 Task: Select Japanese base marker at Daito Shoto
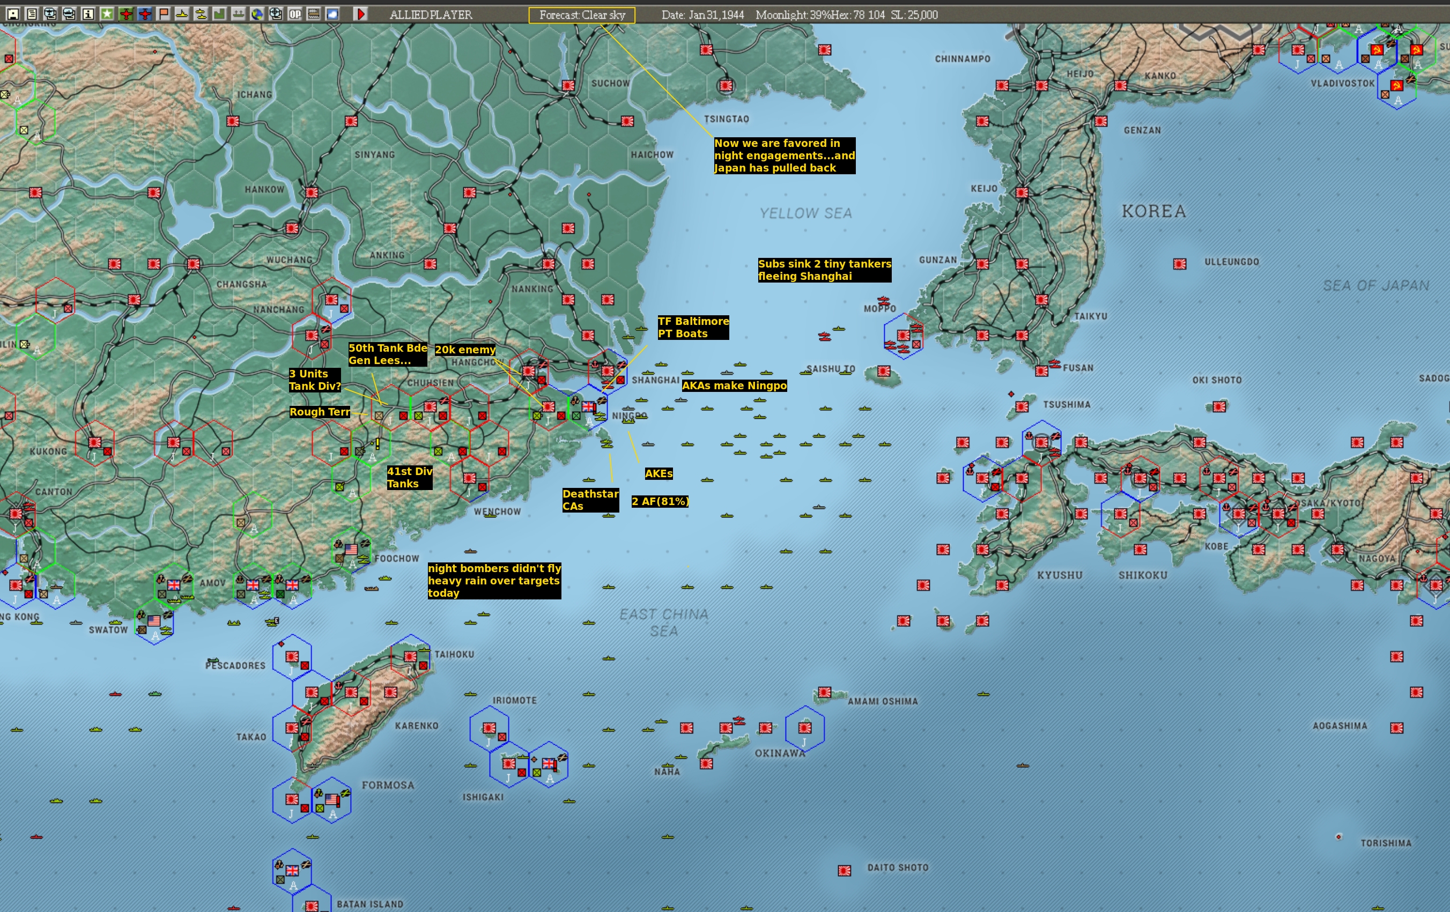[844, 871]
